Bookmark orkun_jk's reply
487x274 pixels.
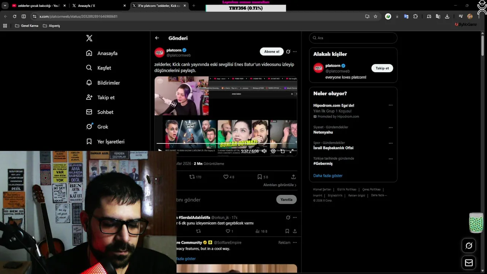287,231
